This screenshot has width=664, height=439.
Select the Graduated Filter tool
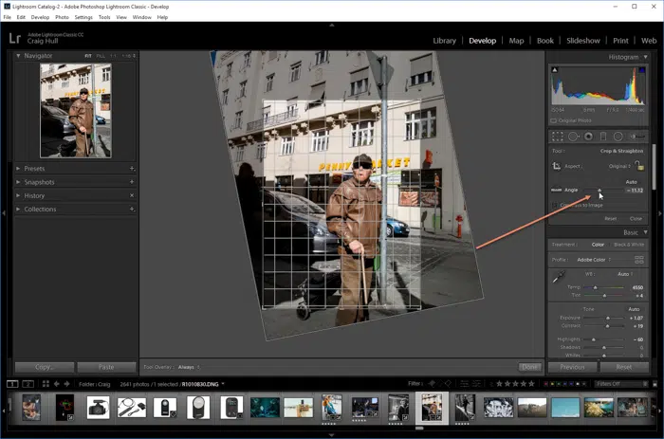603,137
